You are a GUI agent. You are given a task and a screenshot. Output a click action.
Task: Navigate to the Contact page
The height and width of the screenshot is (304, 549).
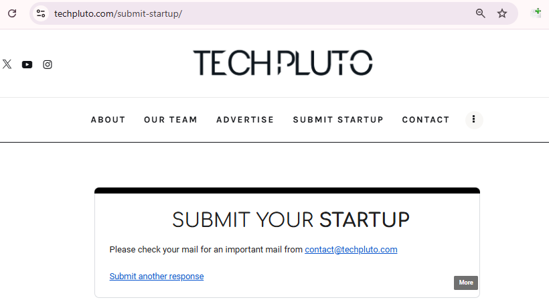(426, 120)
